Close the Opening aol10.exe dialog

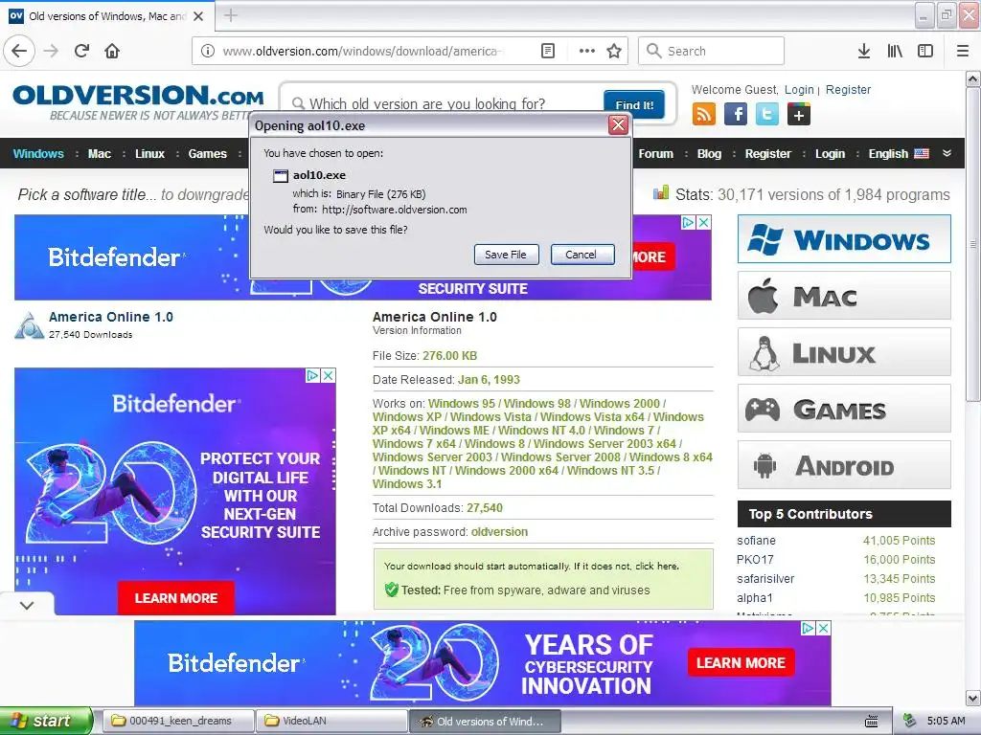pos(618,125)
